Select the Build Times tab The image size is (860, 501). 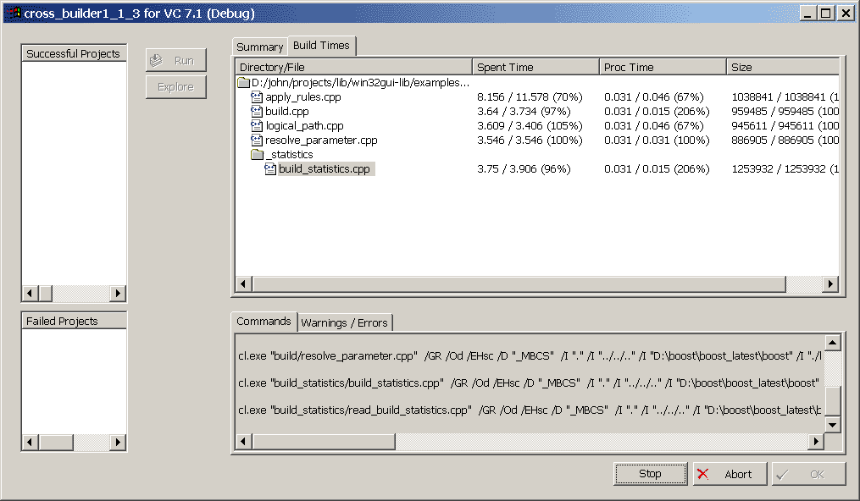click(321, 46)
